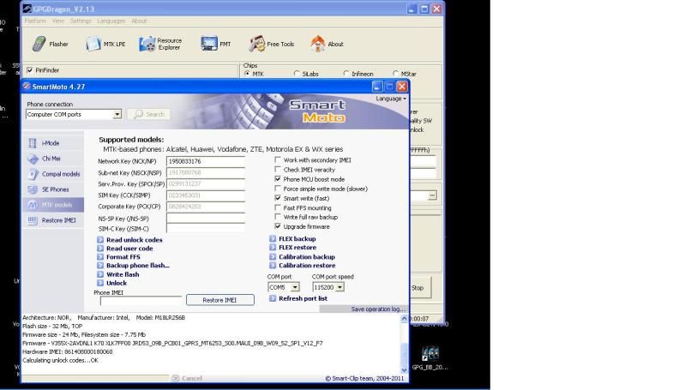Toggle Write full raw backup option
The image size is (685, 390).
pyautogui.click(x=277, y=217)
